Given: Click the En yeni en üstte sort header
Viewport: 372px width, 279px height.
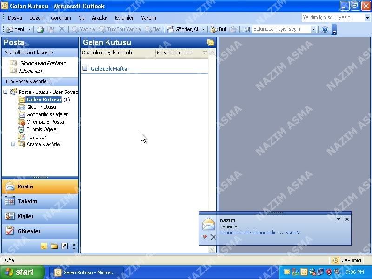Looking at the screenshot, I should coord(182,53).
